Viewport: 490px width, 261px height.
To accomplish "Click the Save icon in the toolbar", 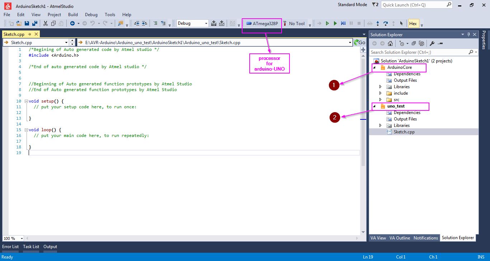I will pyautogui.click(x=27, y=23).
